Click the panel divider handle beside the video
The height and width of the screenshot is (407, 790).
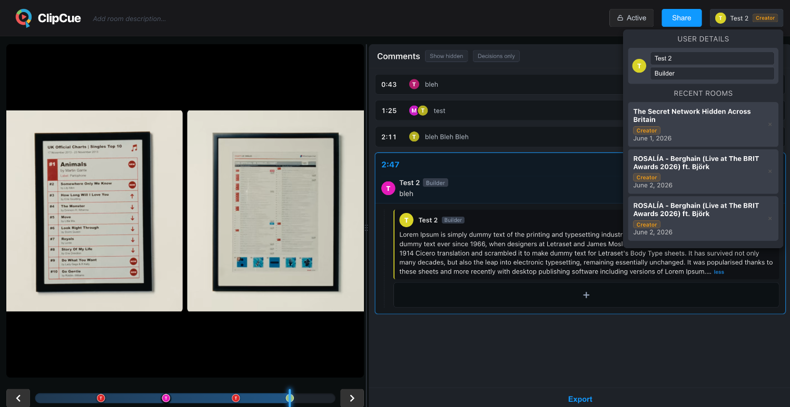click(x=367, y=228)
